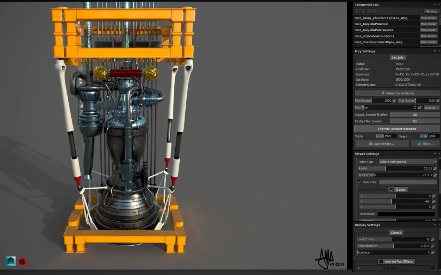This screenshot has width=441, height=275.
Task: Undock the Viewer Settings panel
Action: point(435,154)
